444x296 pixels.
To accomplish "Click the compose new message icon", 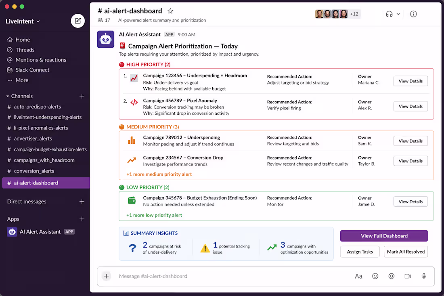I will pos(77,21).
